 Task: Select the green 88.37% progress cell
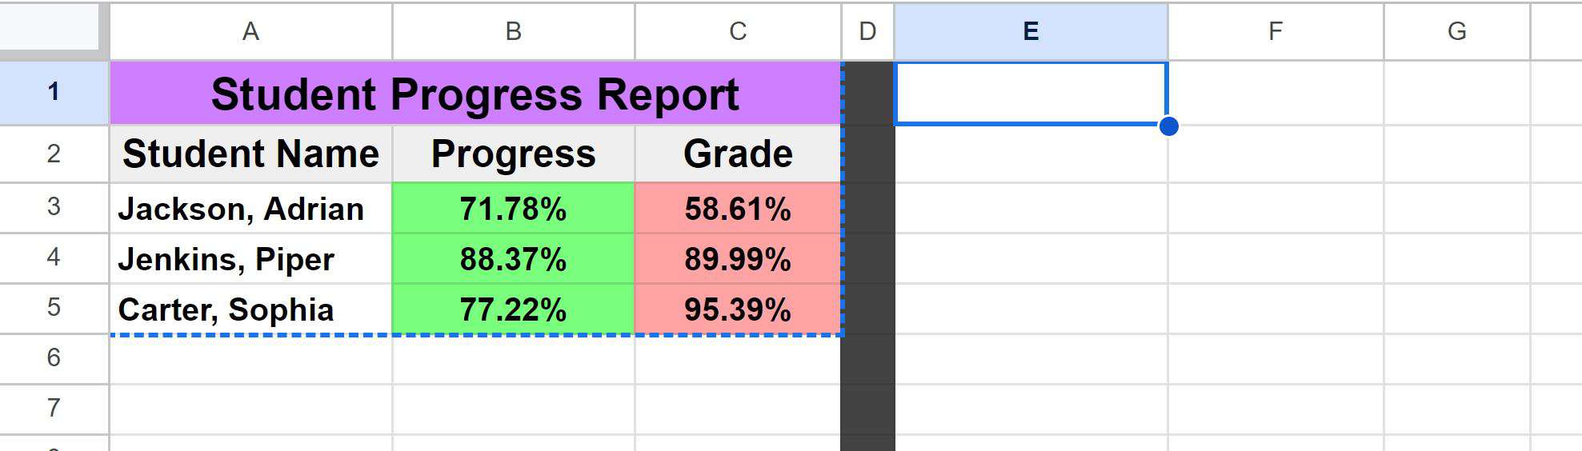tap(513, 259)
